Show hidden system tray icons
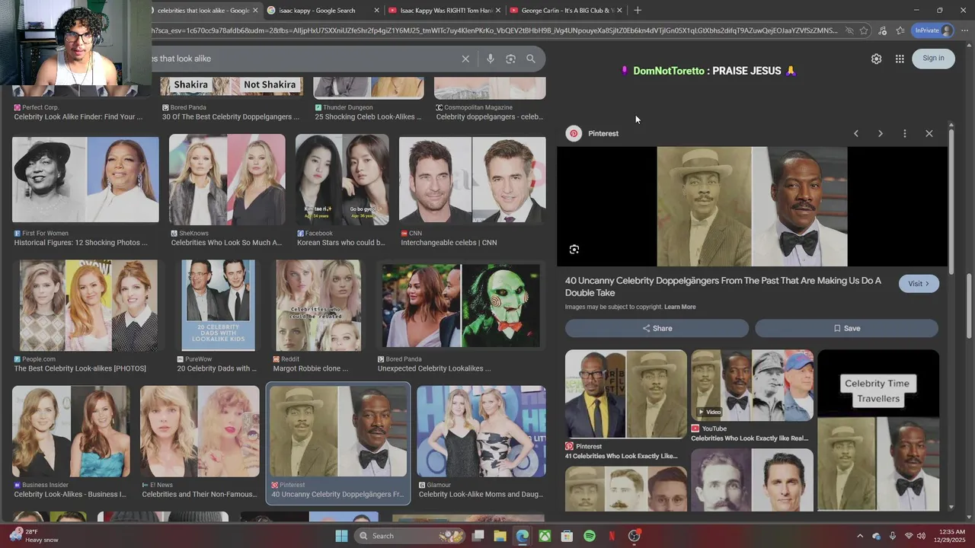The image size is (975, 548). click(x=860, y=536)
